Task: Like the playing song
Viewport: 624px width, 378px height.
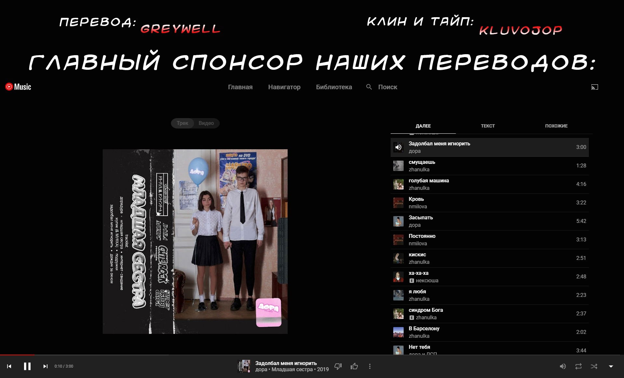Action: click(354, 366)
